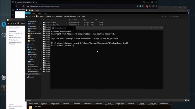
Task: Open View tab in Explorer ribbon
Action: [x=45, y=13]
